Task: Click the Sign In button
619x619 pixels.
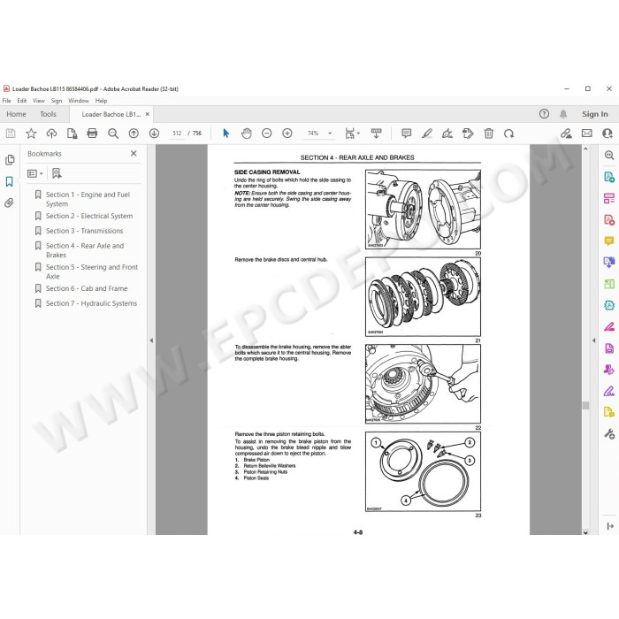Action: [x=594, y=114]
